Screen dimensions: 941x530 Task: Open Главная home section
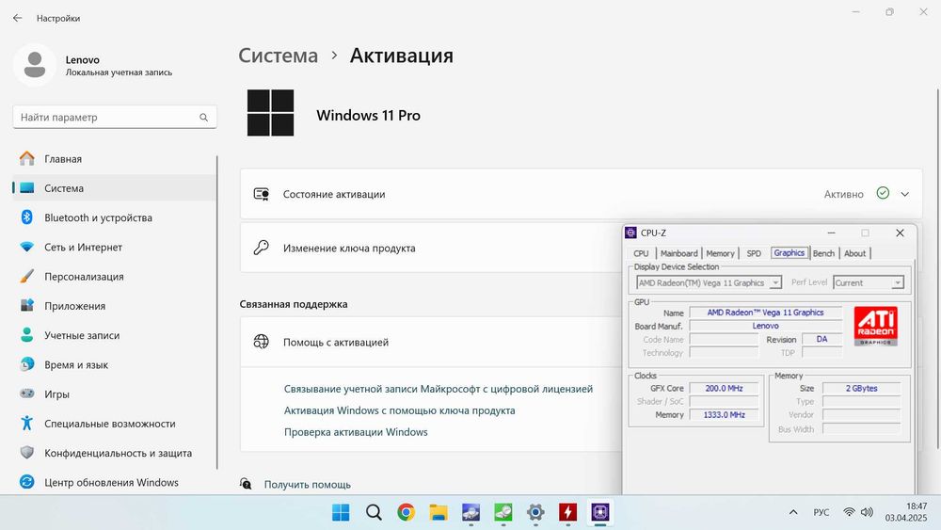(114, 158)
